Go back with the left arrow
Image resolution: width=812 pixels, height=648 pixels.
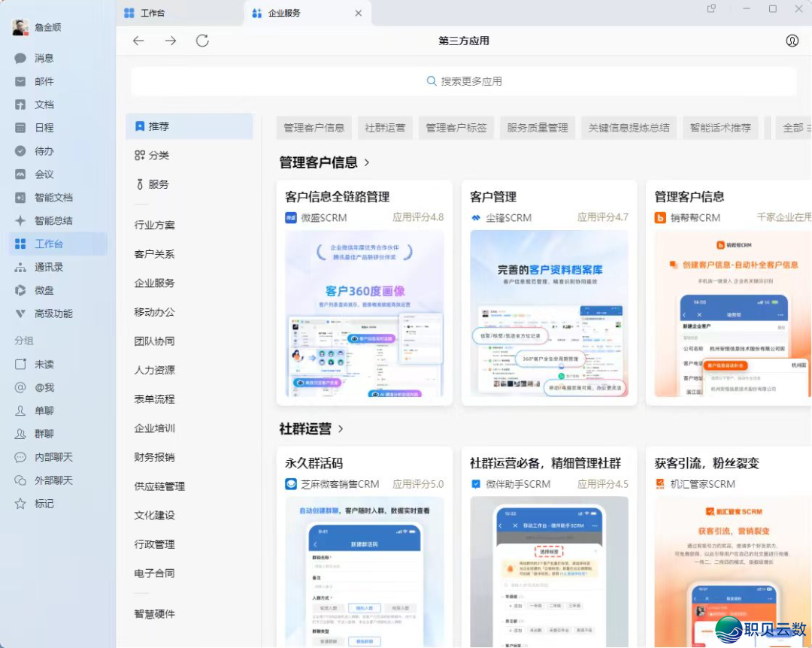[138, 41]
